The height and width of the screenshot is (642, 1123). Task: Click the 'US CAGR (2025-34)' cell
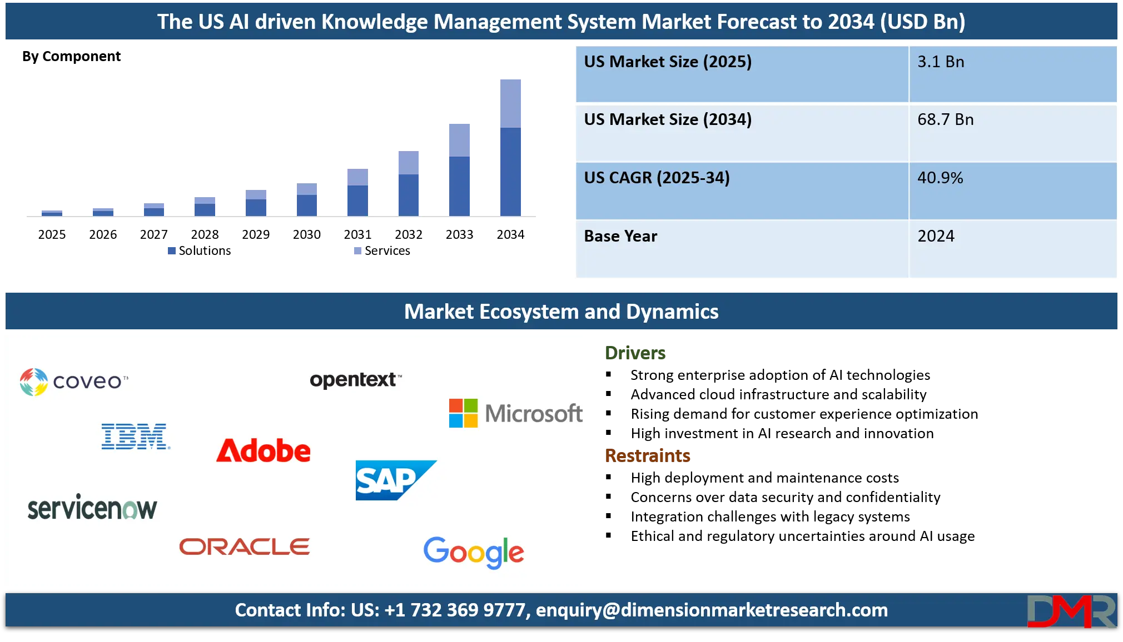point(742,190)
